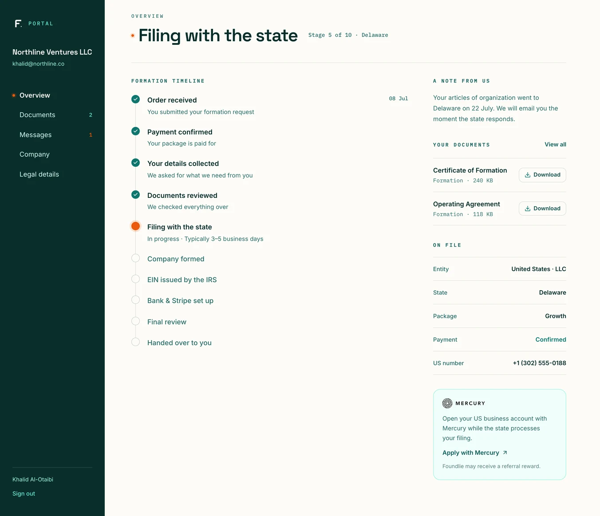Screen dimensions: 600x516
Task: Click the orange Filing with the state marker
Action: (136, 226)
